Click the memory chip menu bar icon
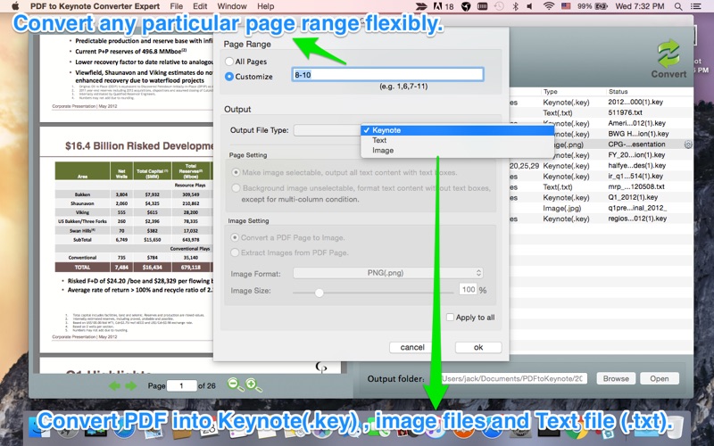This screenshot has width=714, height=446. click(x=483, y=6)
